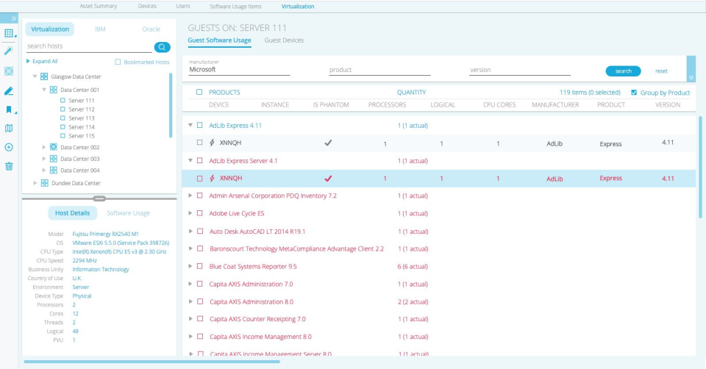
Task: Click the Dundee Data Center cluster icon
Action: [45, 183]
